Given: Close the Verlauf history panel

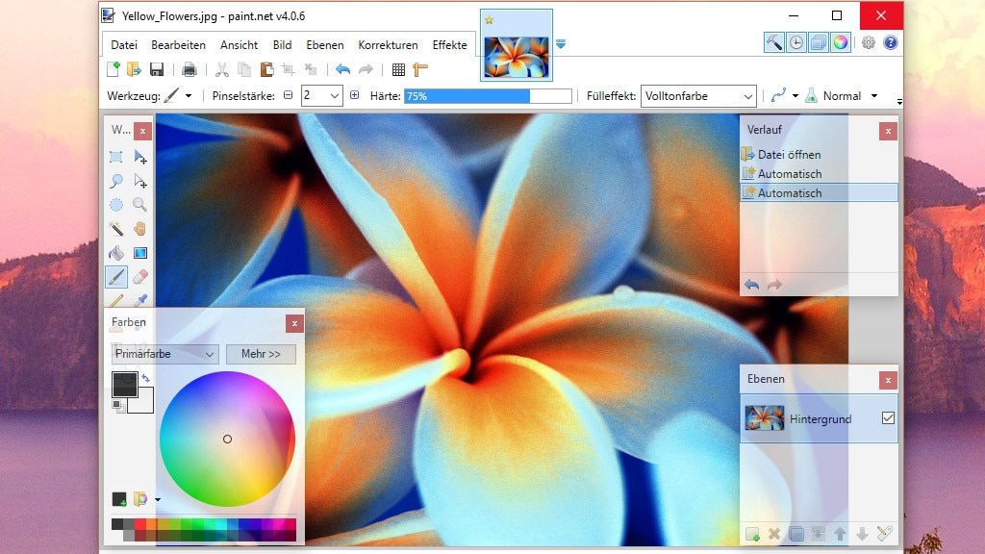Looking at the screenshot, I should (888, 131).
